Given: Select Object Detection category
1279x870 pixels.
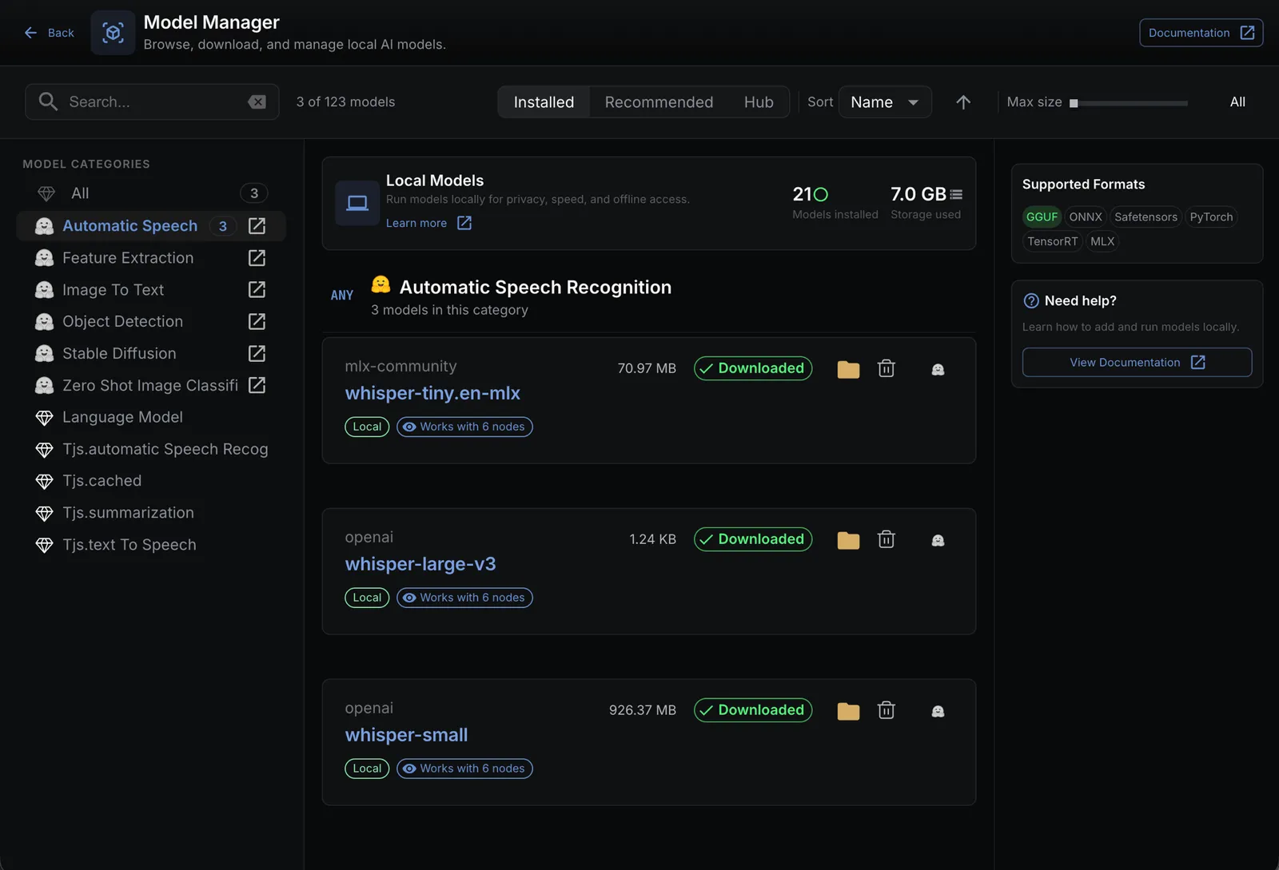Looking at the screenshot, I should click(x=122, y=321).
